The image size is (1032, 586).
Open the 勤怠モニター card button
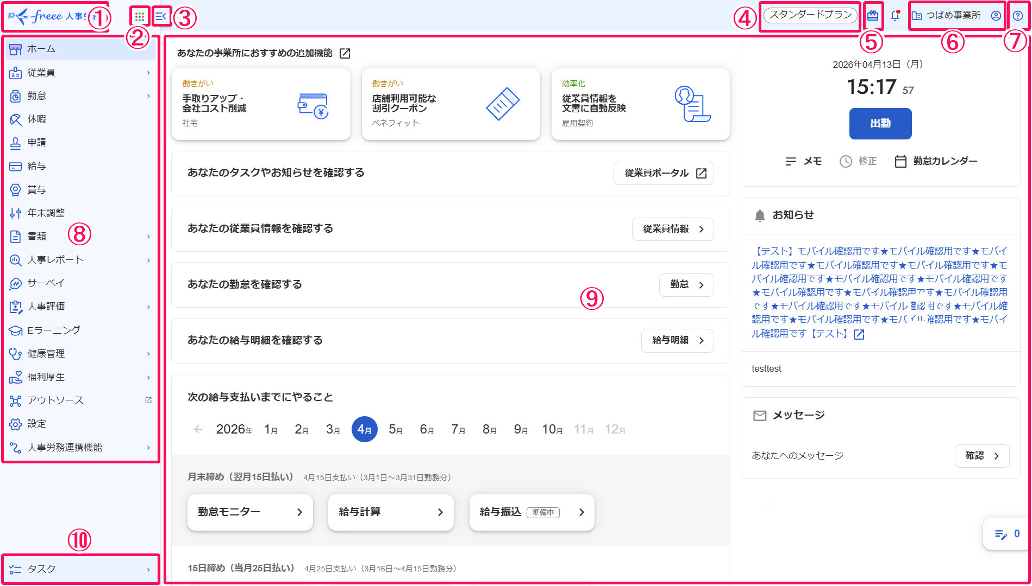pyautogui.click(x=250, y=512)
